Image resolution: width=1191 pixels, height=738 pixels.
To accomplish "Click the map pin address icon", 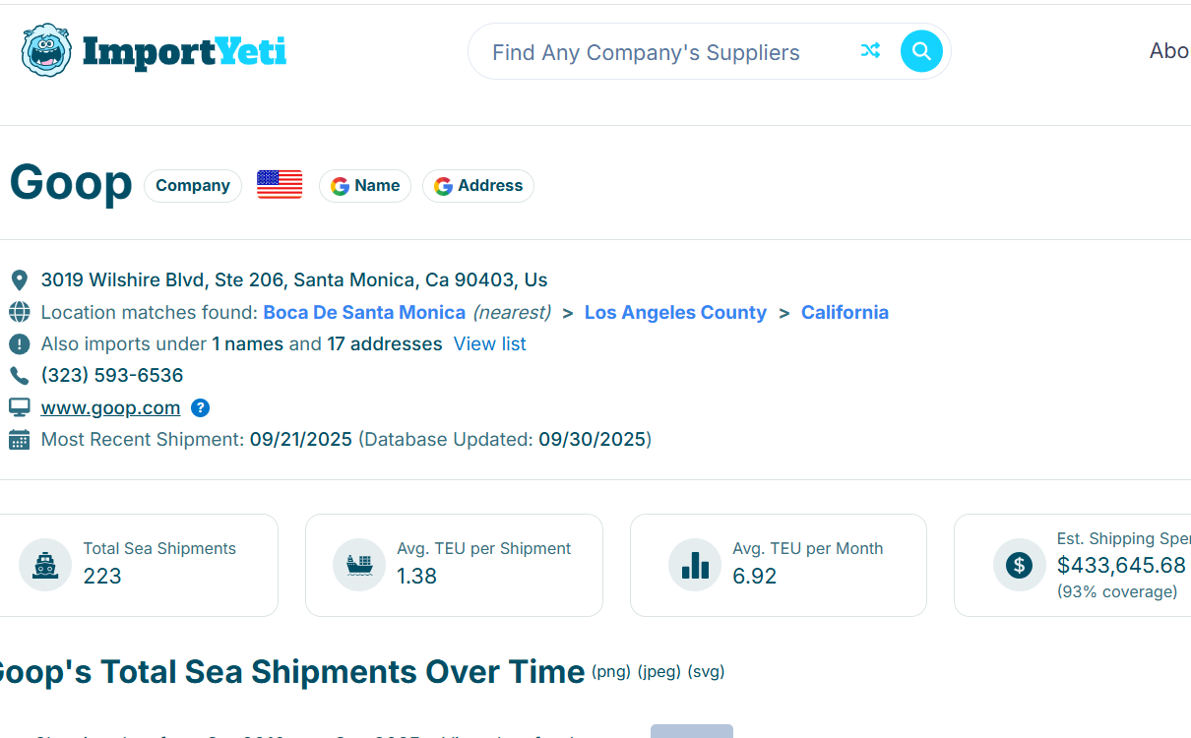I will pos(19,280).
